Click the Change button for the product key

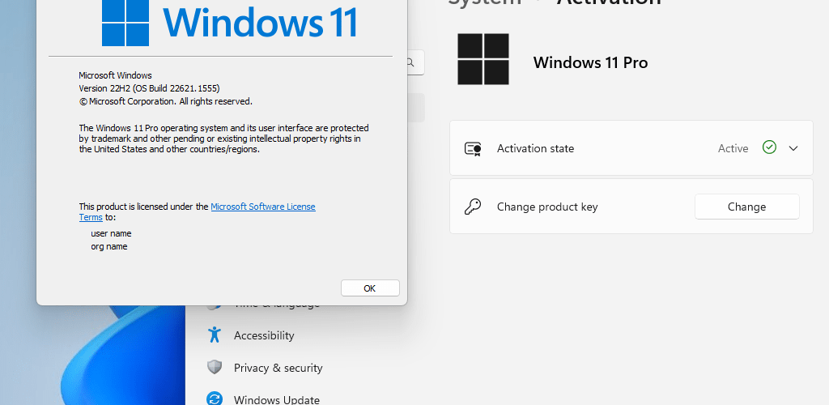coord(746,207)
